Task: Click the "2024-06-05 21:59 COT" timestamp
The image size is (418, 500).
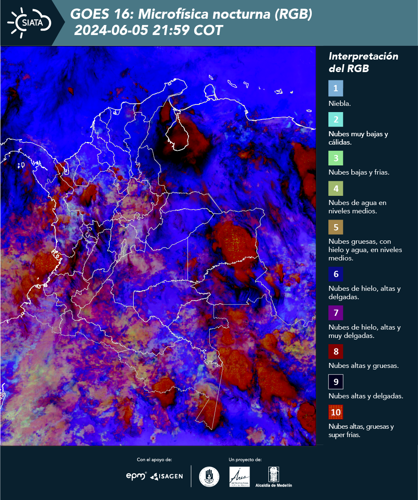Action: [x=148, y=30]
